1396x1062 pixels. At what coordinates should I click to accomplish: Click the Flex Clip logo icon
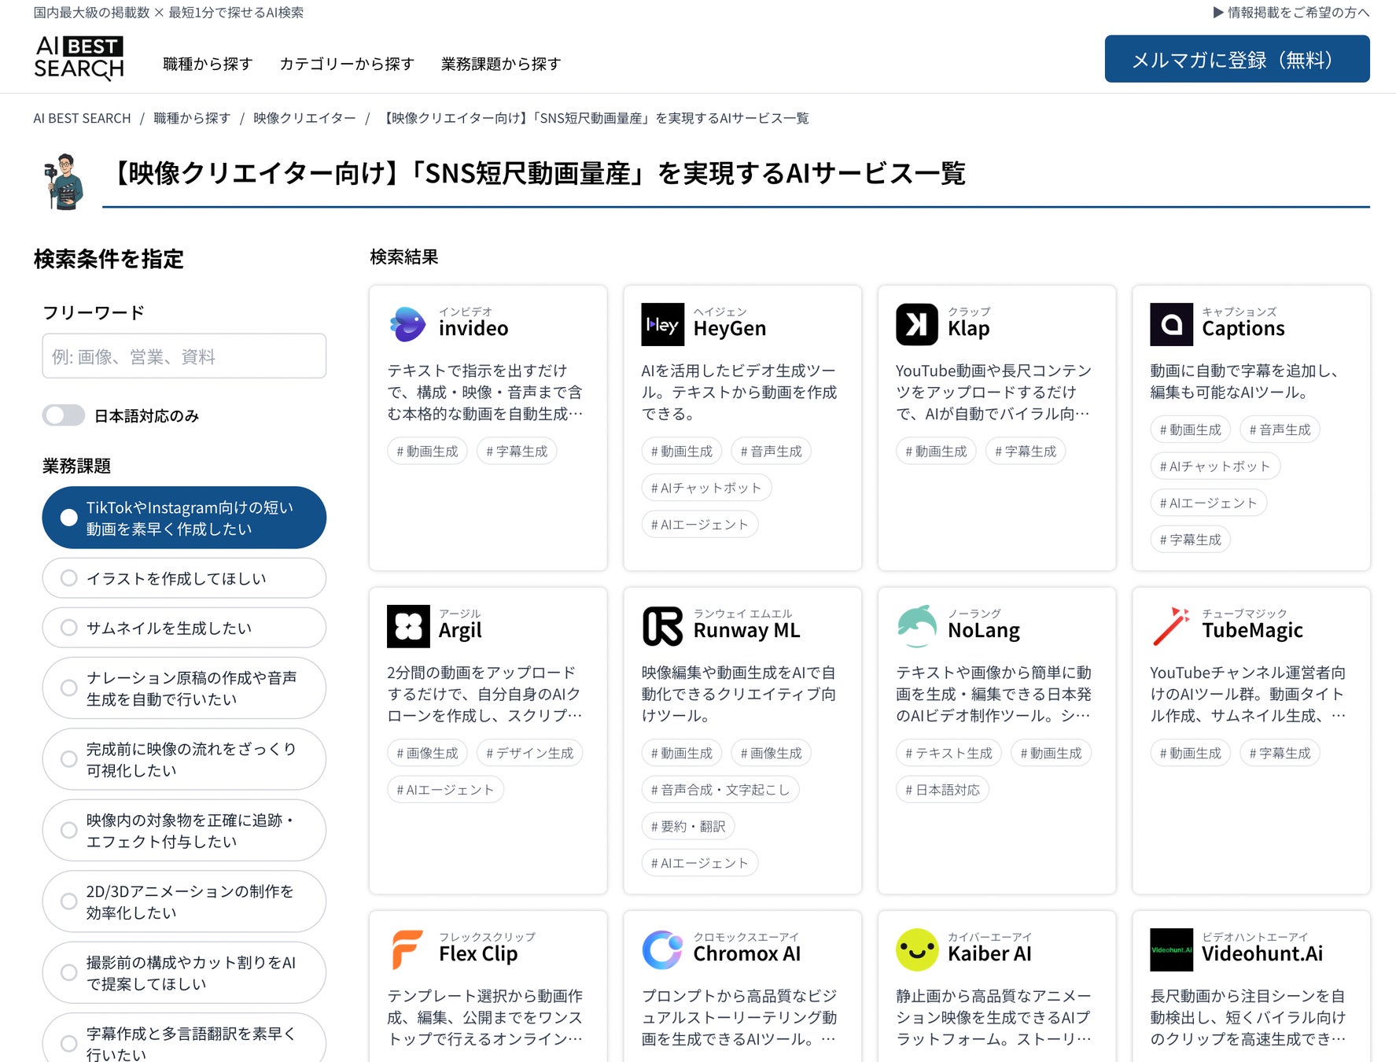[408, 950]
